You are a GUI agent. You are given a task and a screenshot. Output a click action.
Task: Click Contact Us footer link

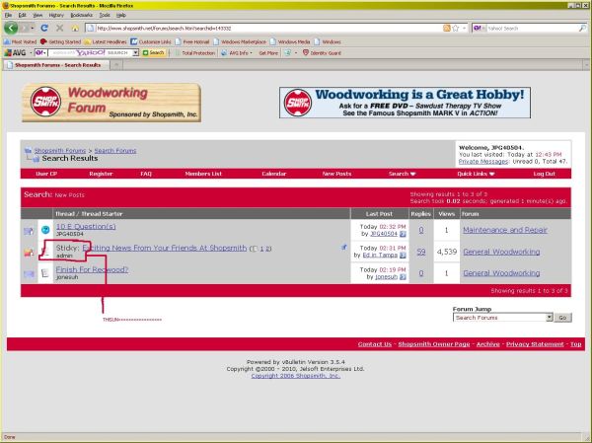click(375, 344)
